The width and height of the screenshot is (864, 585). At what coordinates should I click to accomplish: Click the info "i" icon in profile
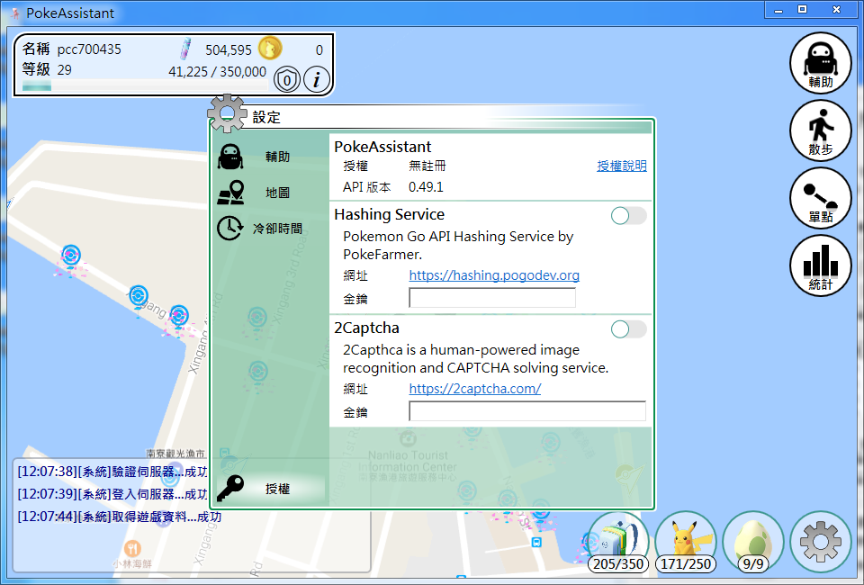click(x=317, y=80)
